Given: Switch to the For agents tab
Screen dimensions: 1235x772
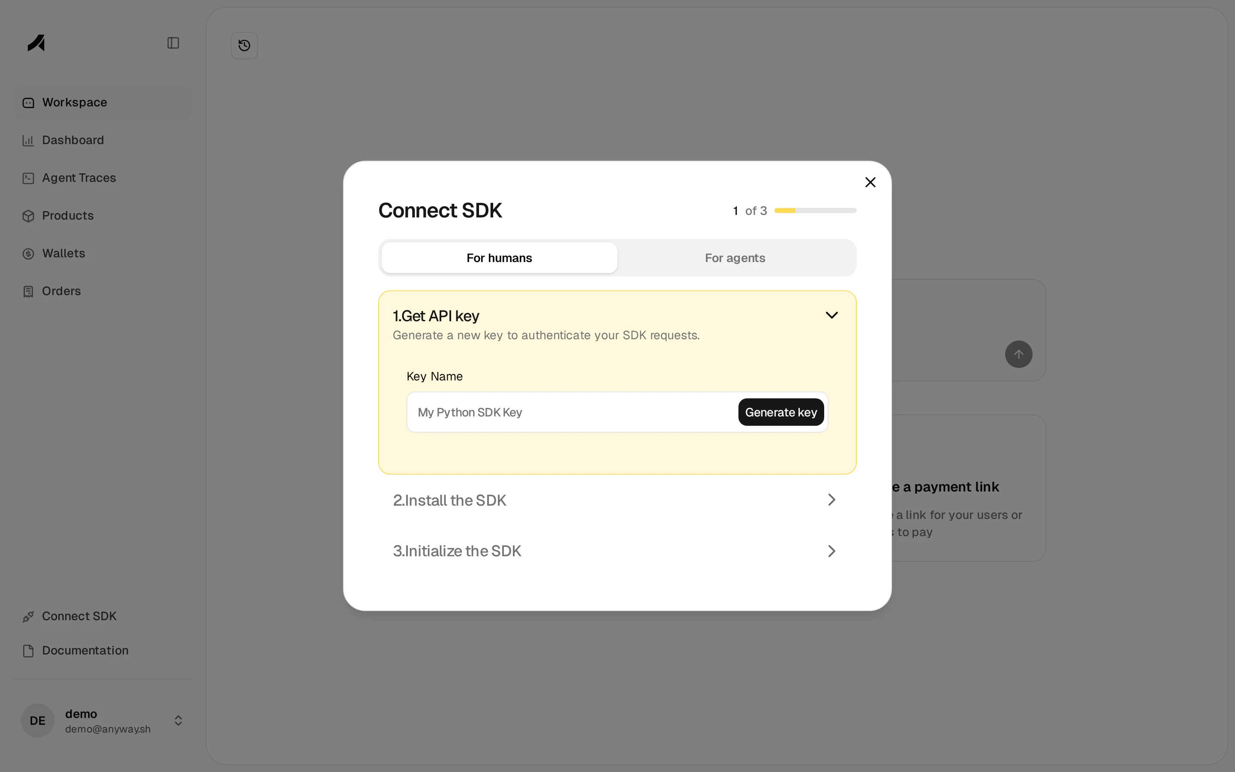Looking at the screenshot, I should (735, 258).
